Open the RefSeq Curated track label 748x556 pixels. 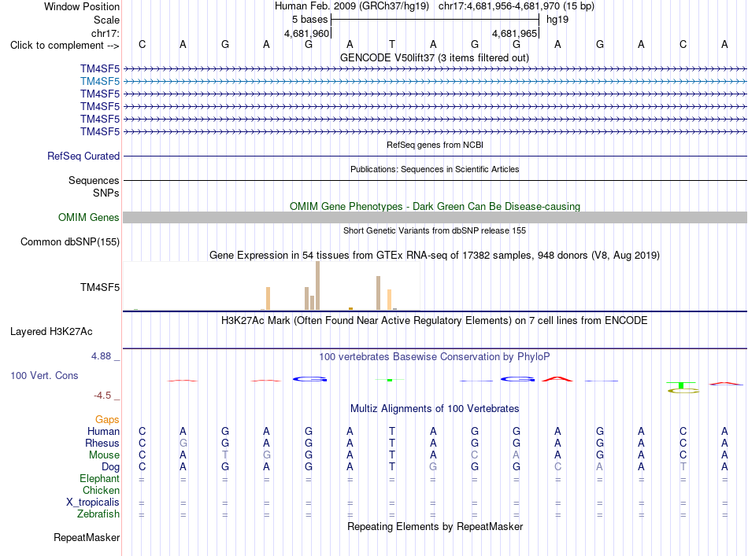[83, 156]
